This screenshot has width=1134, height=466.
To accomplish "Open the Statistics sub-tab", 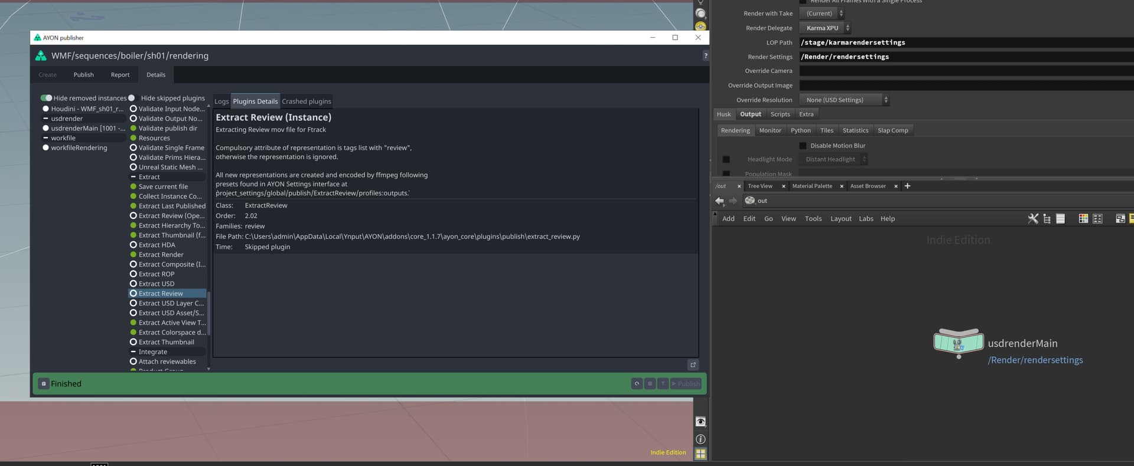I will point(855,130).
